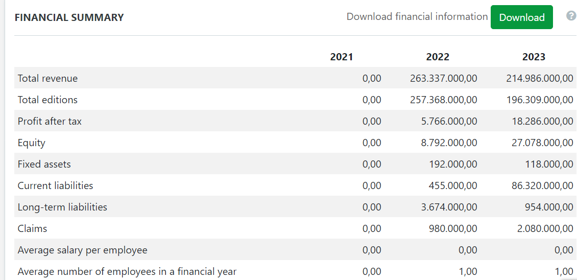Select the Total revenue row label
This screenshot has height=280, width=577.
48,78
